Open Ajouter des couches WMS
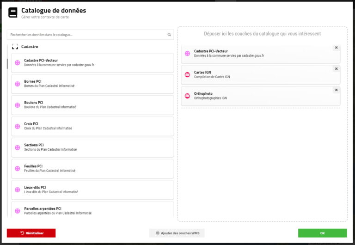This screenshot has height=245, width=355. (177, 233)
